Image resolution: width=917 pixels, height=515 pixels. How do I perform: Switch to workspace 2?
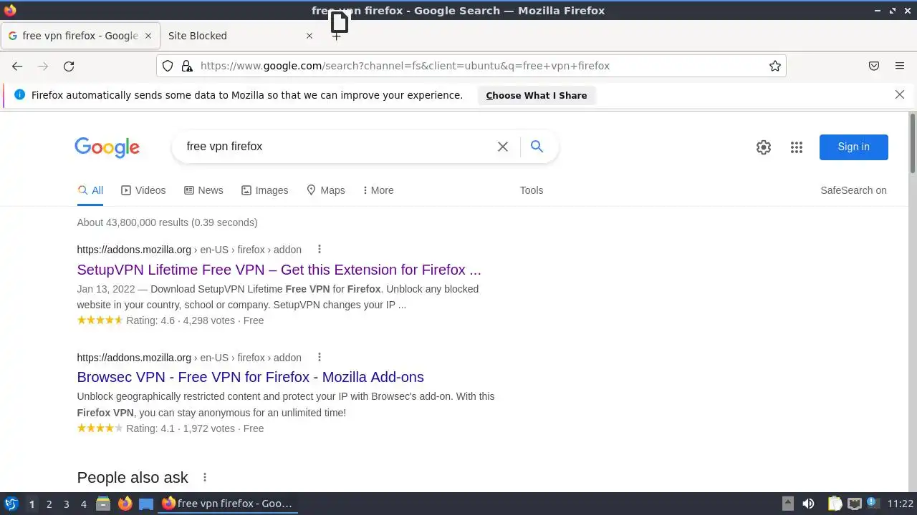pyautogui.click(x=49, y=504)
